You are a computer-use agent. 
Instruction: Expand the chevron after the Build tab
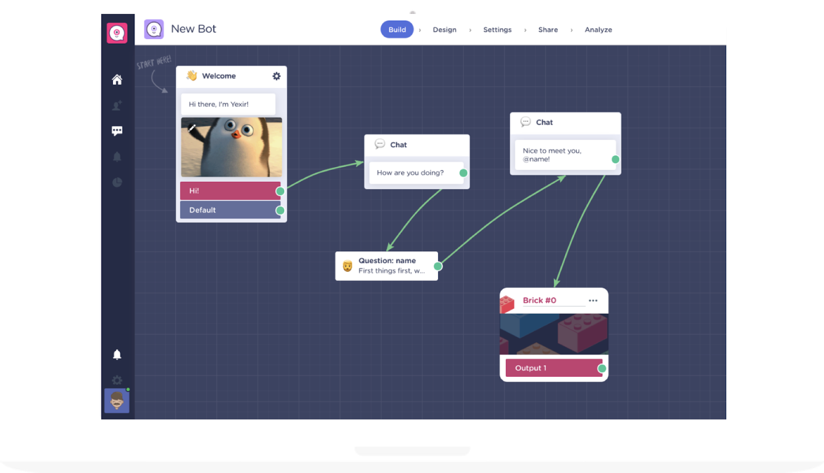point(421,30)
